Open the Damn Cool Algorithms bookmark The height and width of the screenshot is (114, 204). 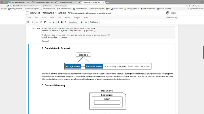(32, 9)
